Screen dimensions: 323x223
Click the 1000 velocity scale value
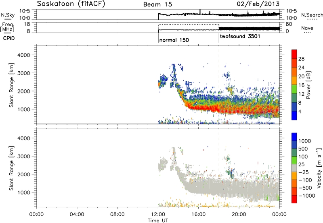tap(305, 141)
